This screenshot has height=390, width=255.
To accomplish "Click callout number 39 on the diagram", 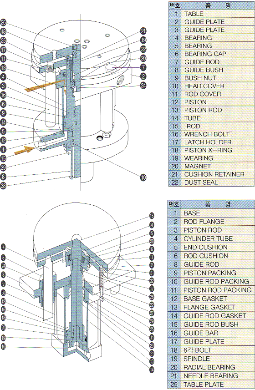I will click(x=3, y=167).
